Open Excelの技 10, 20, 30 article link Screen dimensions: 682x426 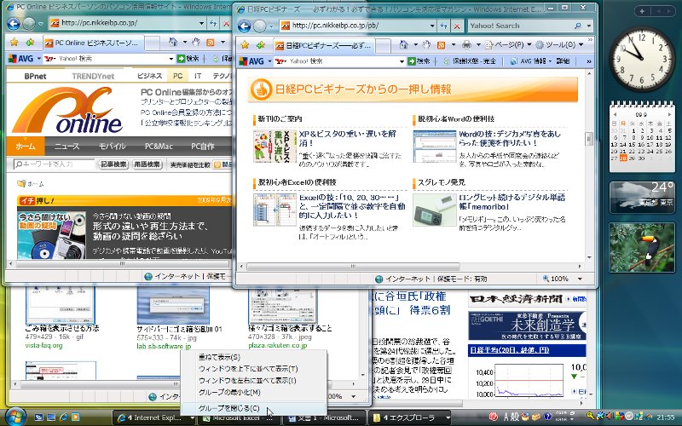click(352, 206)
